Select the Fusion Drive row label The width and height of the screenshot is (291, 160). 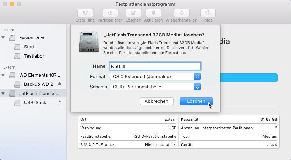32,38
